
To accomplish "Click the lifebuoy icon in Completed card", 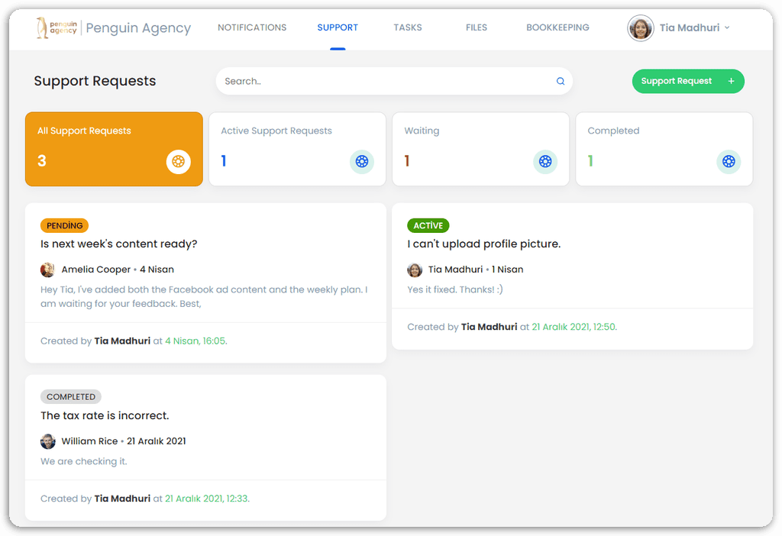I will pyautogui.click(x=729, y=162).
